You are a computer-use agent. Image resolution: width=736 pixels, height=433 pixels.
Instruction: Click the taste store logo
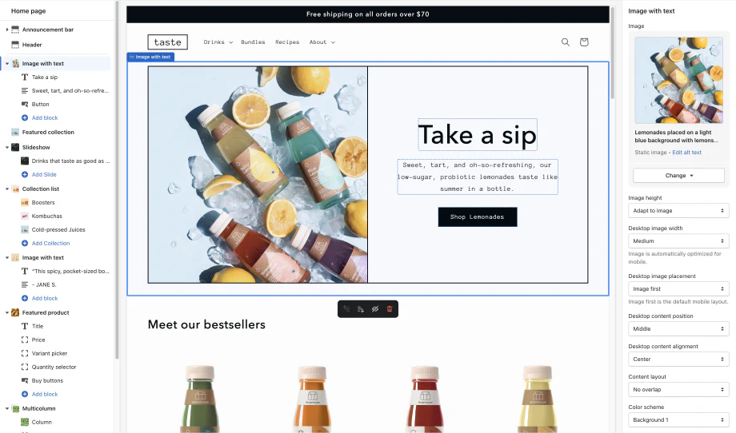click(x=167, y=42)
